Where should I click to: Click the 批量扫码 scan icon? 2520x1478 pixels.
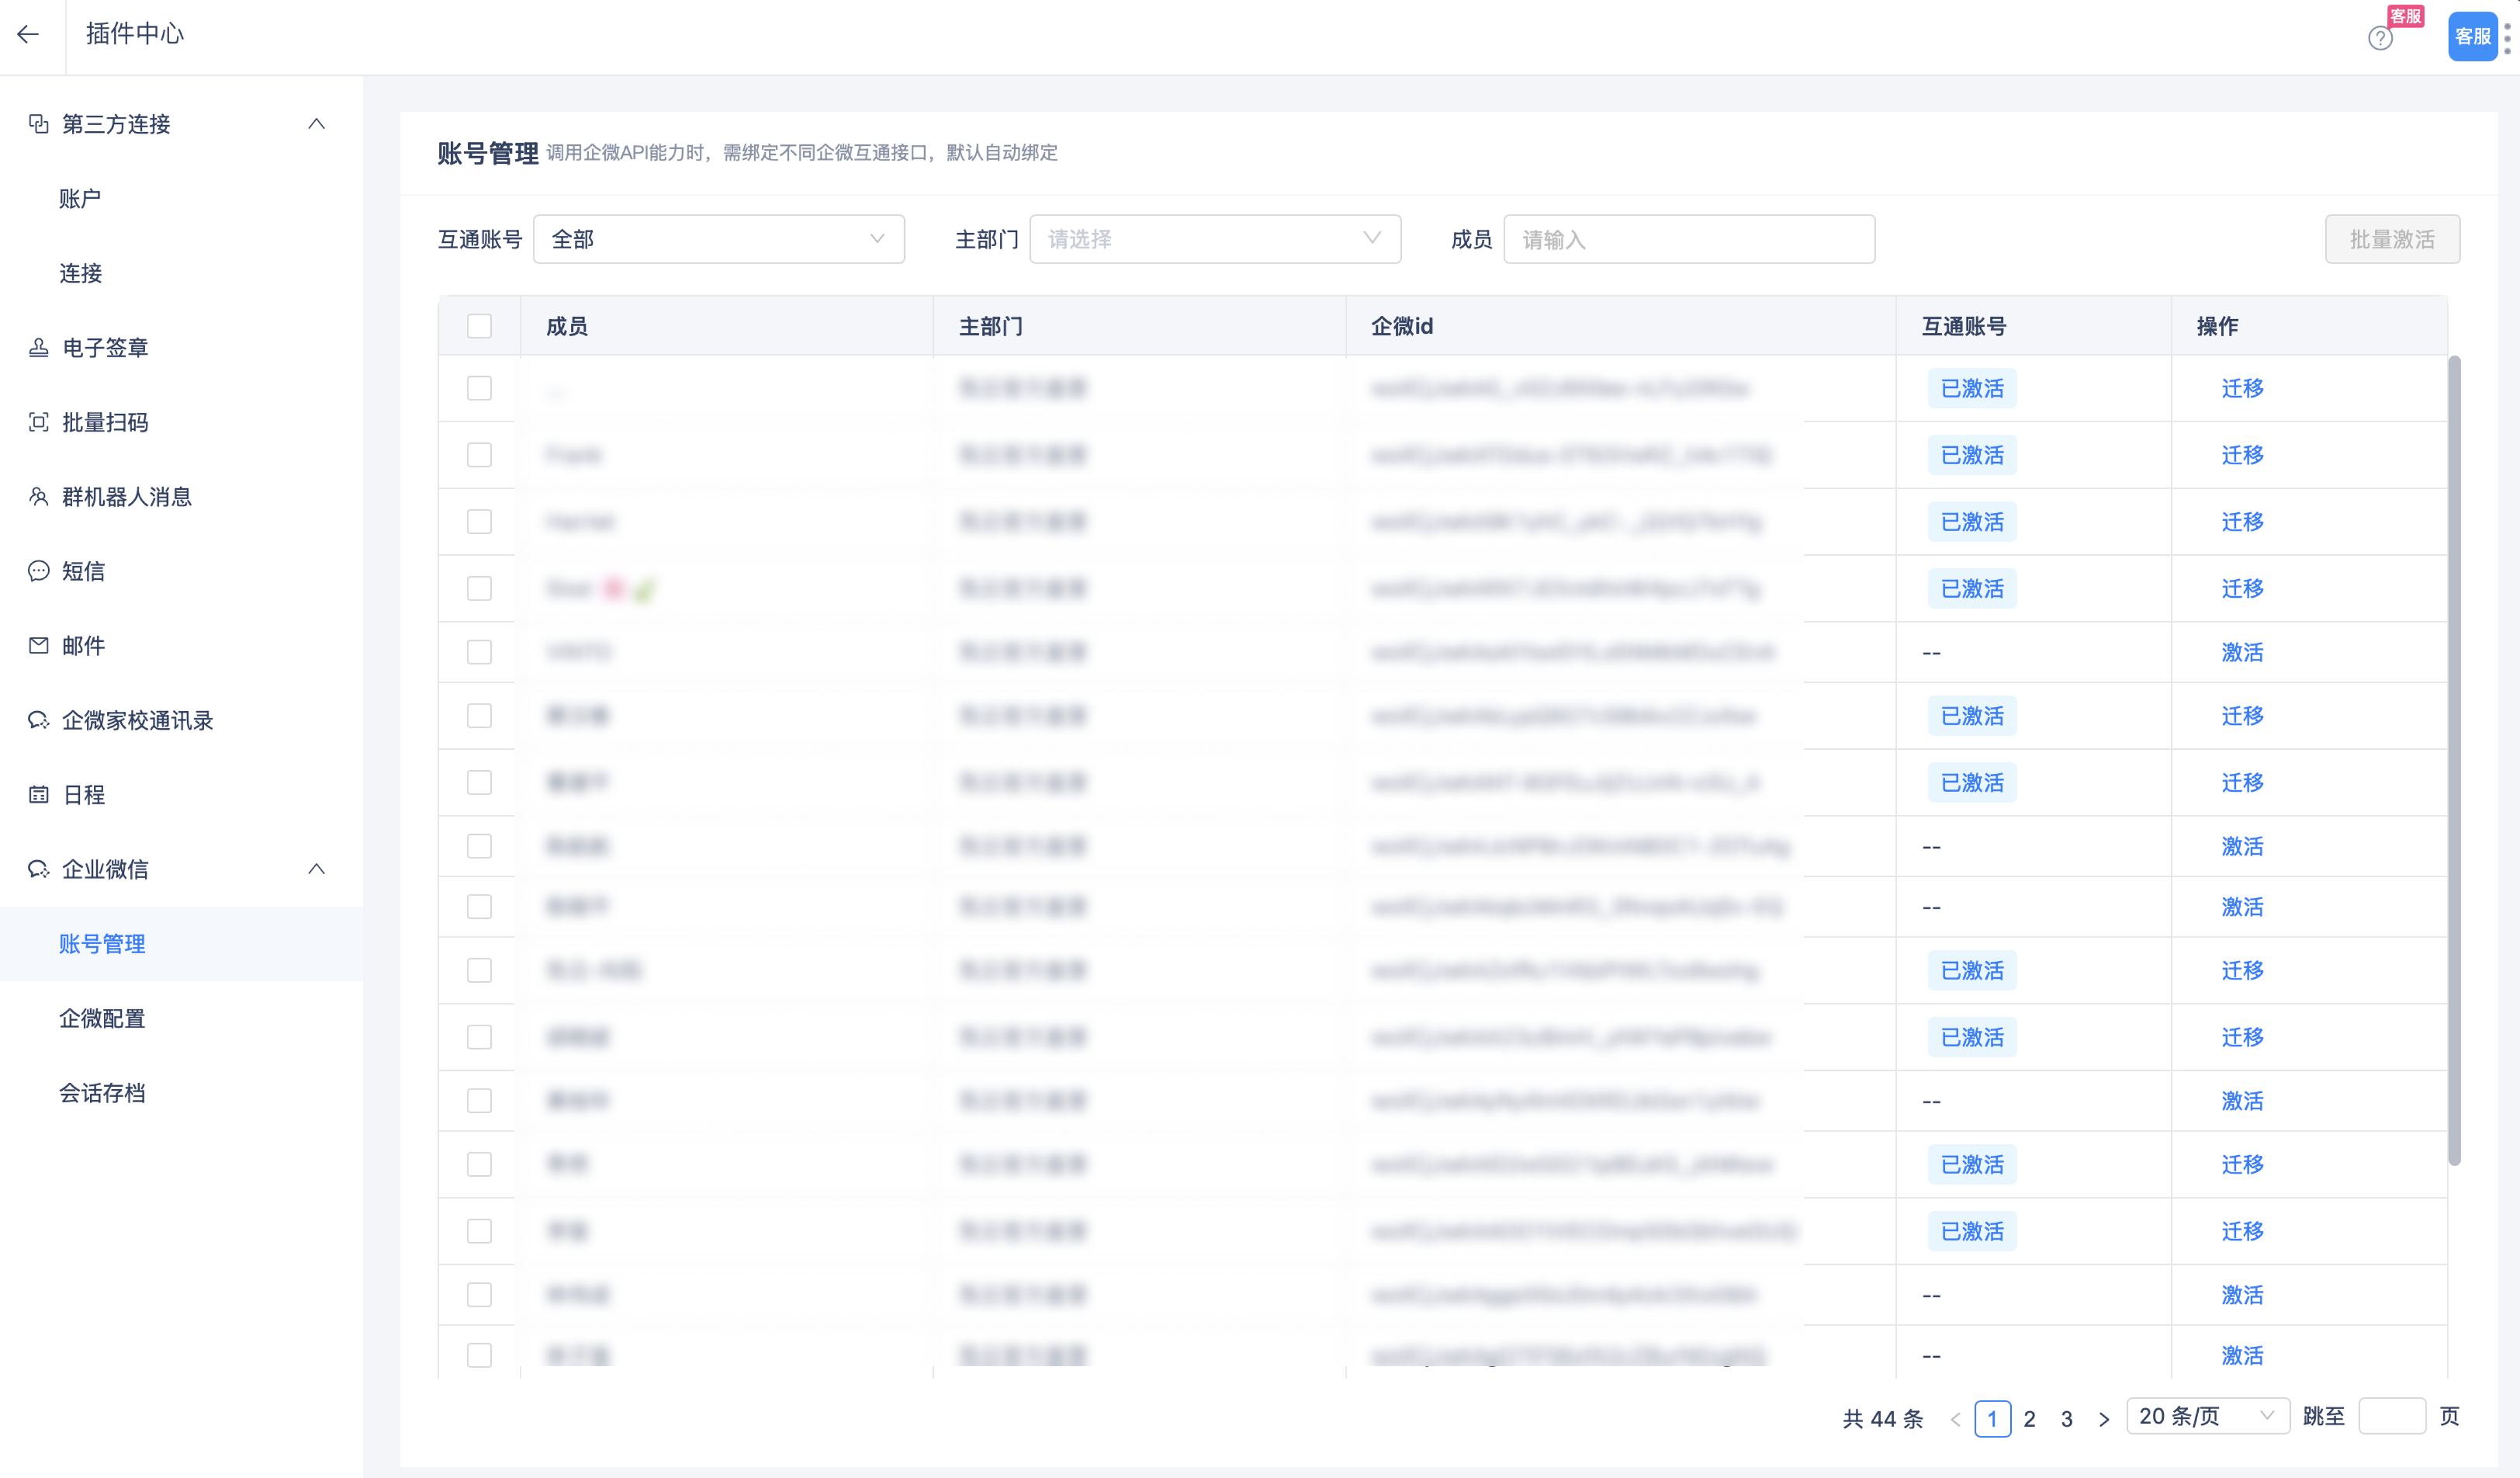38,422
